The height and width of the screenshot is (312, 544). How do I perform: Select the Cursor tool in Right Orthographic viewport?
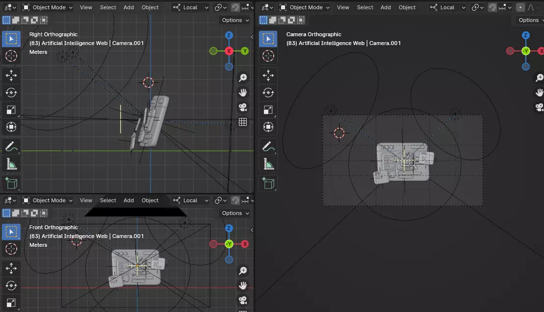click(x=11, y=56)
